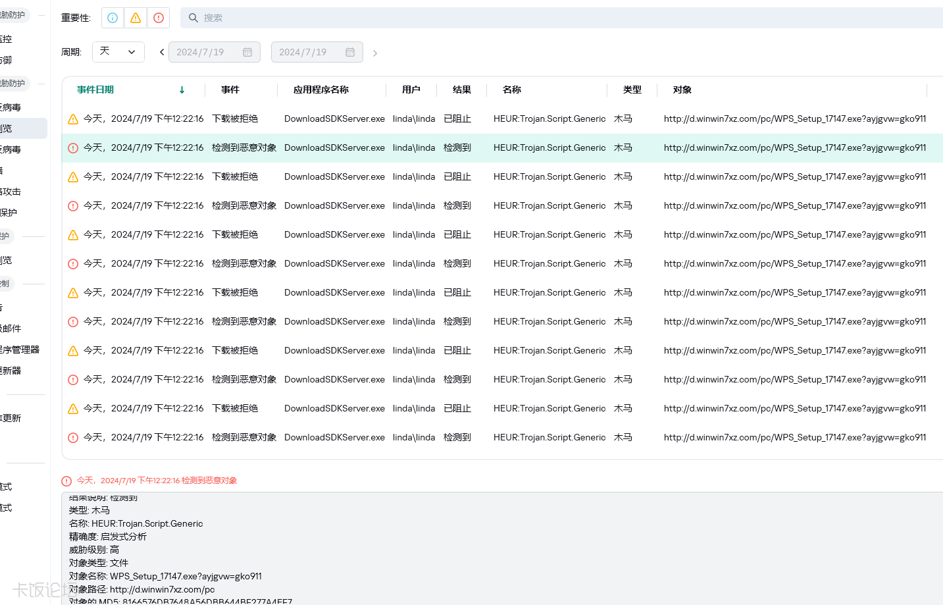Click 对象路径 http://d.winwin7xz.com/pc line
Viewport: 943px width, 605px height.
(x=142, y=589)
